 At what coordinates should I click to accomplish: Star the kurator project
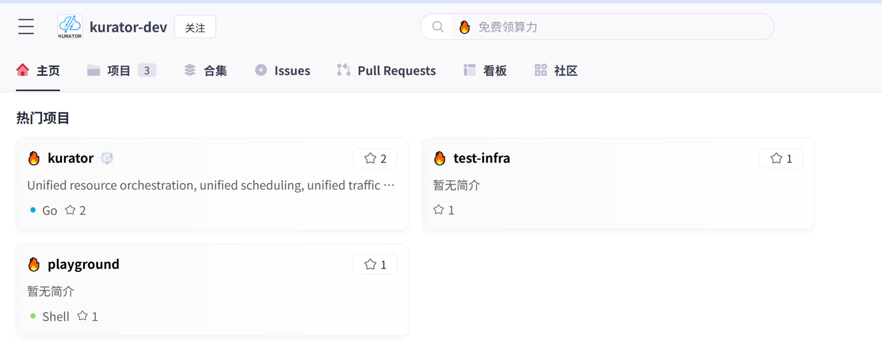tap(375, 158)
